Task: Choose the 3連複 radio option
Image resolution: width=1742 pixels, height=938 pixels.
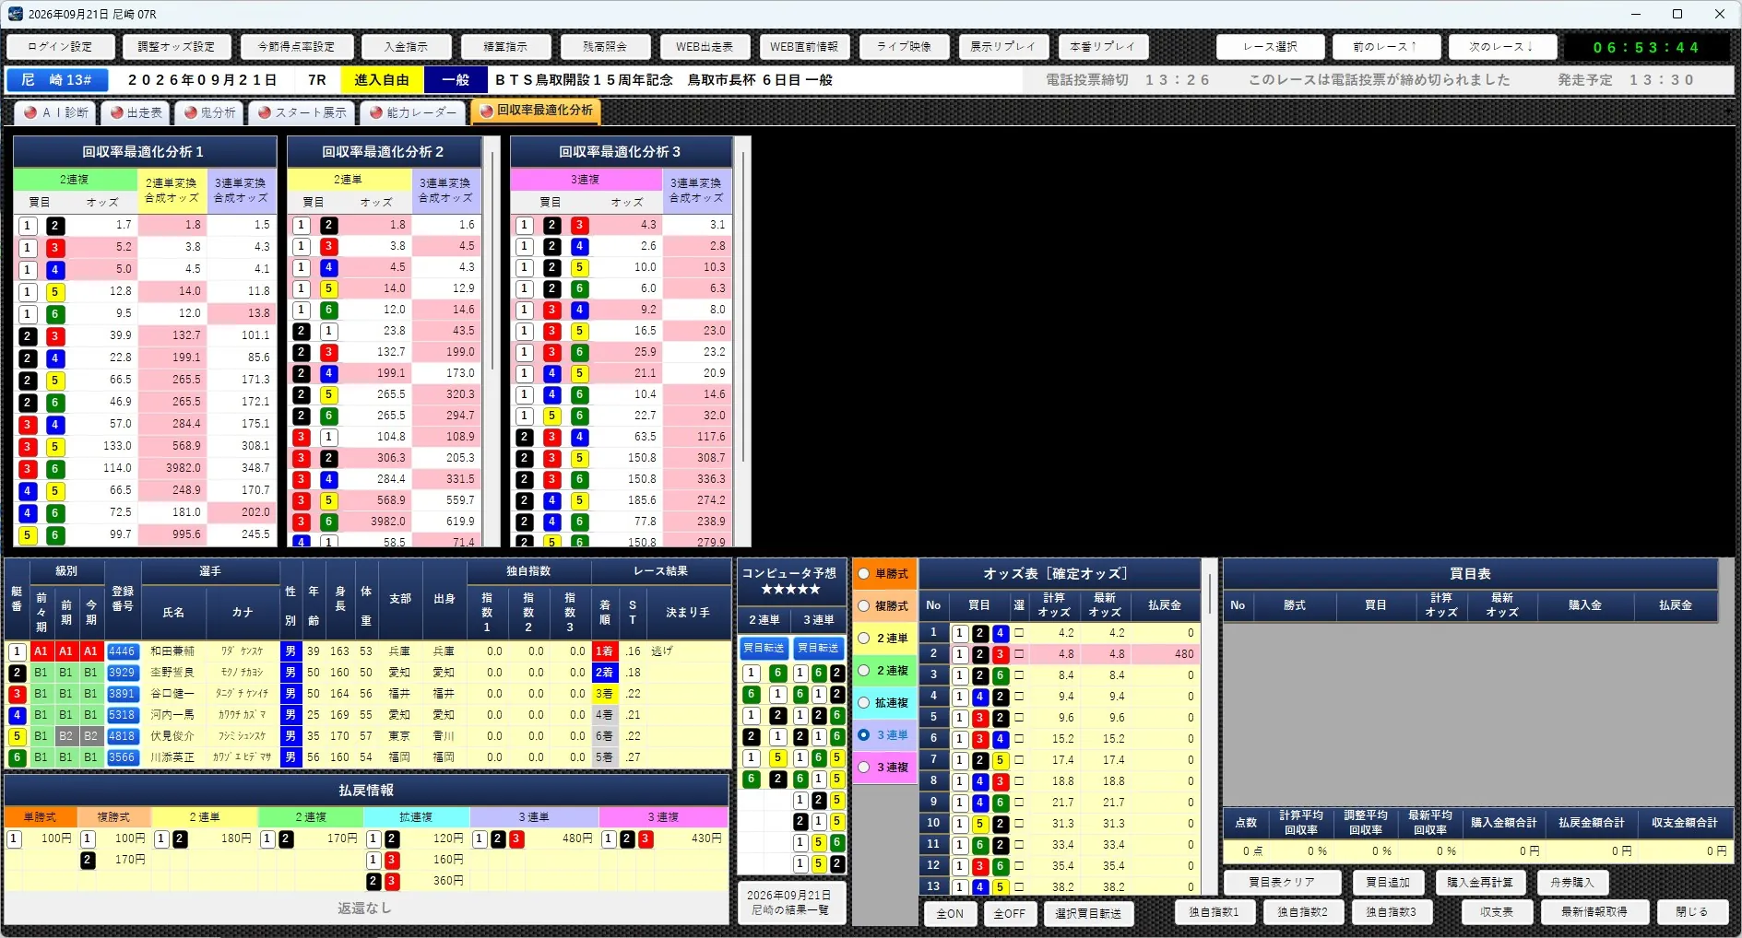Action: click(864, 767)
